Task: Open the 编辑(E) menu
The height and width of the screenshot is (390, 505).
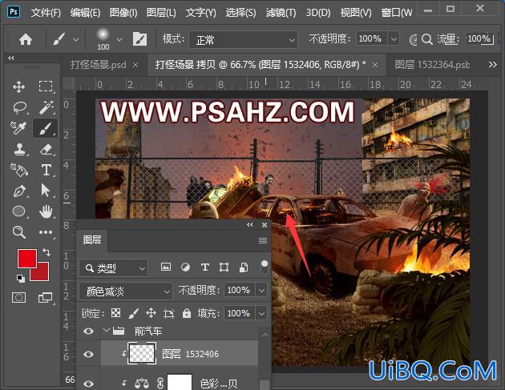Action: click(85, 13)
